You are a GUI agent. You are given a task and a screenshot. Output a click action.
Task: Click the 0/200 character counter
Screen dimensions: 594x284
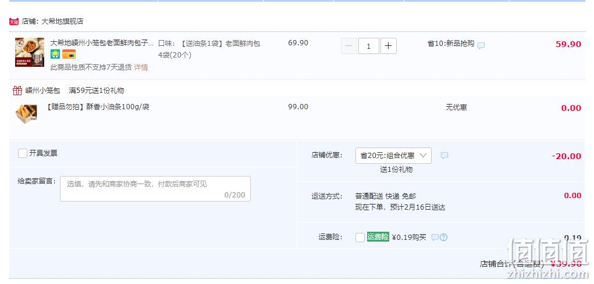[234, 195]
